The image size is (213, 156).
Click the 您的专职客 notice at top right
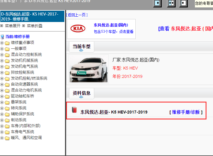(204, 4)
